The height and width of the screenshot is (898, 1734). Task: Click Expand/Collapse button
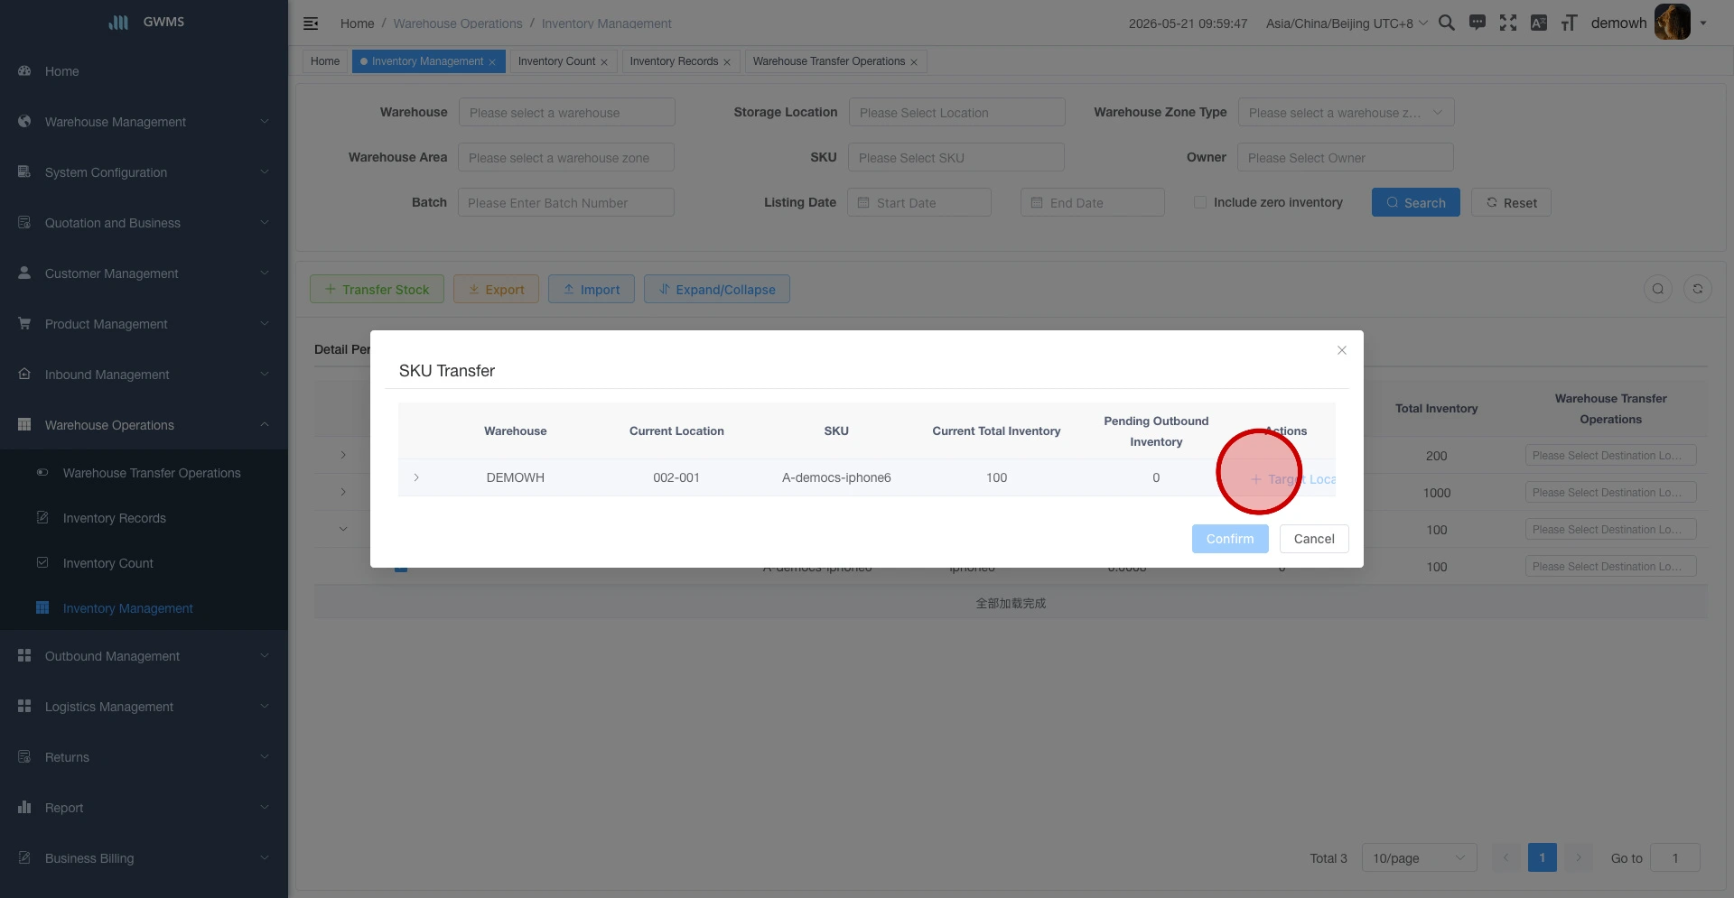(716, 289)
